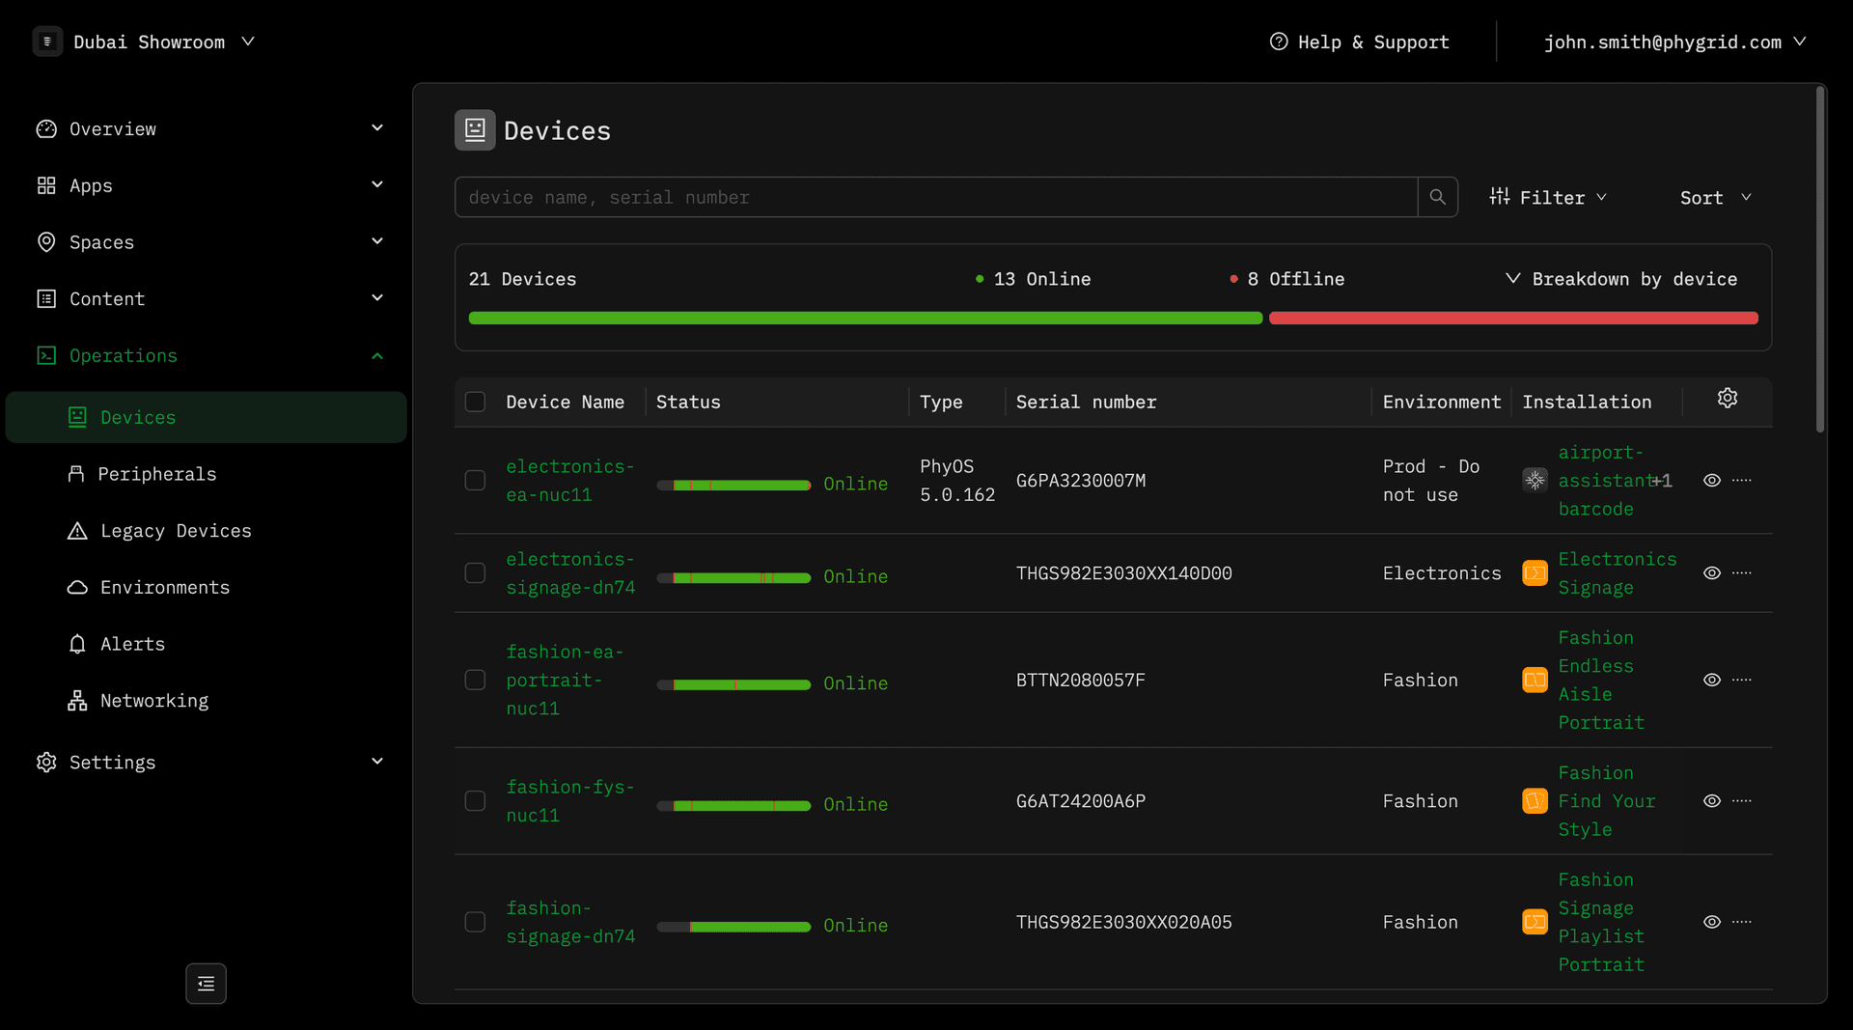Open more options for electronics-ea-nuc11 row
1853x1030 pixels.
pyautogui.click(x=1742, y=481)
